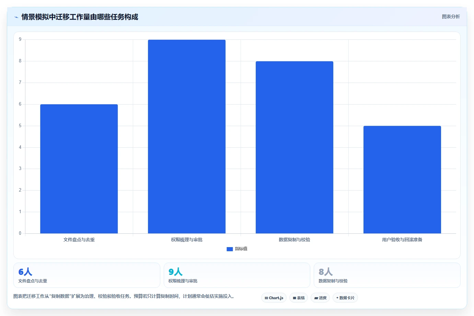Click the y-axis value 0

coord(20,233)
